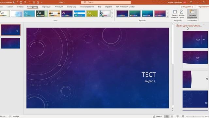Start Slide Show from status bar icon
The width and height of the screenshot is (209, 118).
coord(183,117)
